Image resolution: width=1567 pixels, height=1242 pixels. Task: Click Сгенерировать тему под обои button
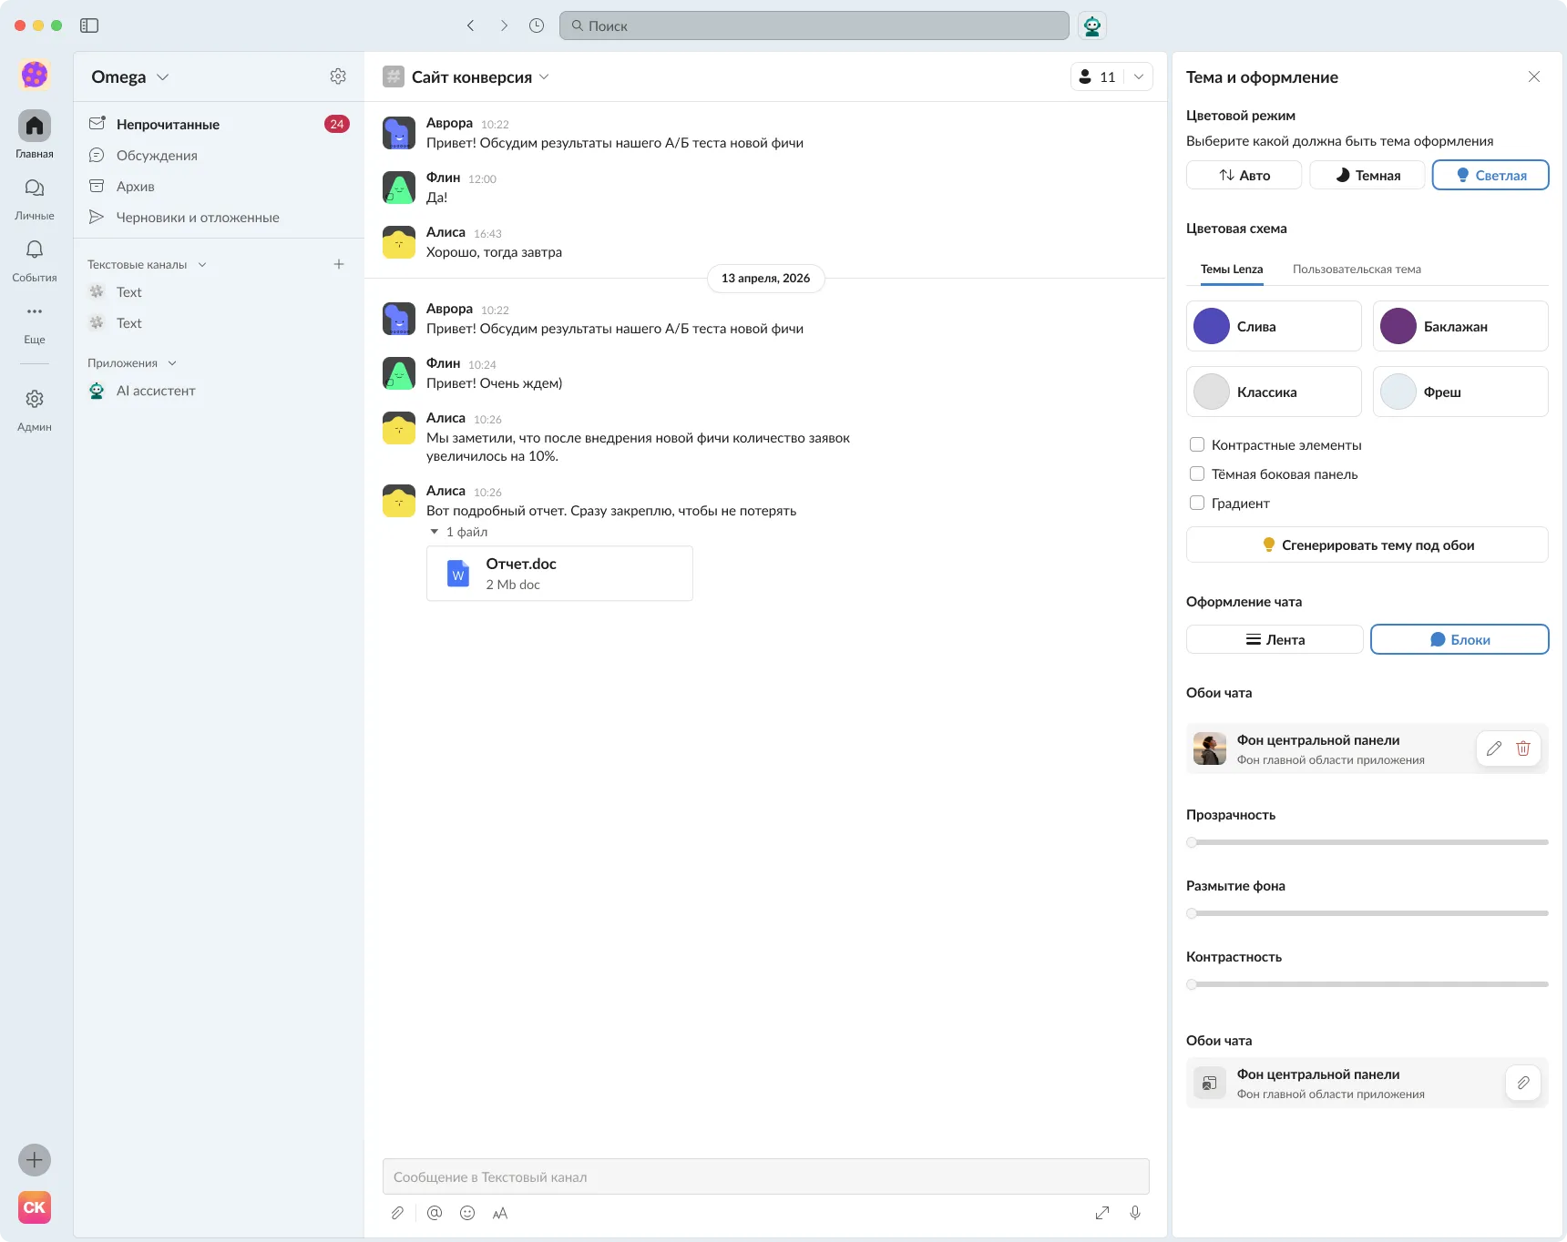[1367, 545]
